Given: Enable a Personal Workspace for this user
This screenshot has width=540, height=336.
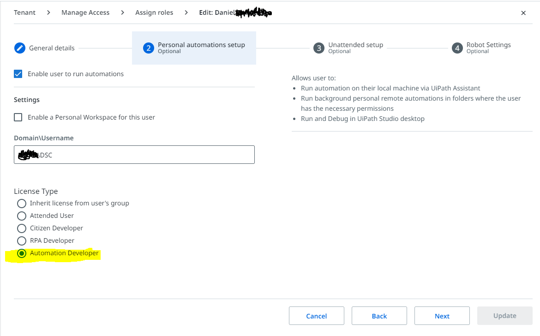Looking at the screenshot, I should tap(18, 117).
